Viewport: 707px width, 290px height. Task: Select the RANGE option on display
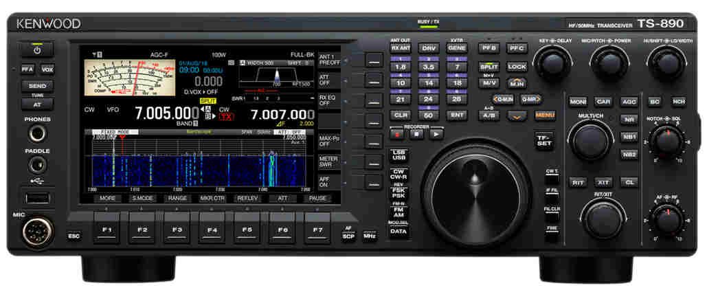click(x=177, y=198)
